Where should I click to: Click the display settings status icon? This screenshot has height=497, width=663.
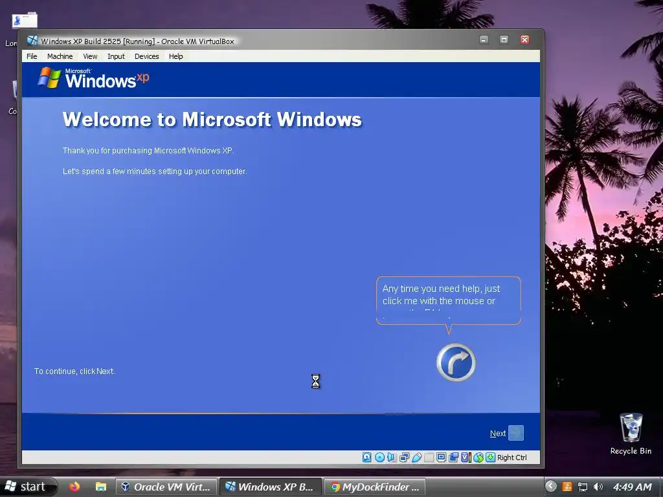pyautogui.click(x=441, y=458)
